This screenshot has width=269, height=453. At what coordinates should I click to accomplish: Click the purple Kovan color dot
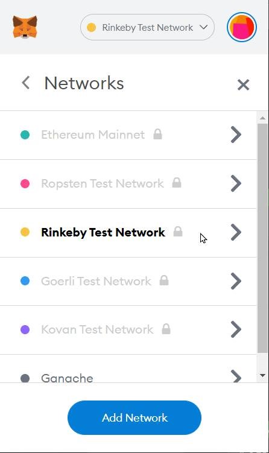click(25, 329)
